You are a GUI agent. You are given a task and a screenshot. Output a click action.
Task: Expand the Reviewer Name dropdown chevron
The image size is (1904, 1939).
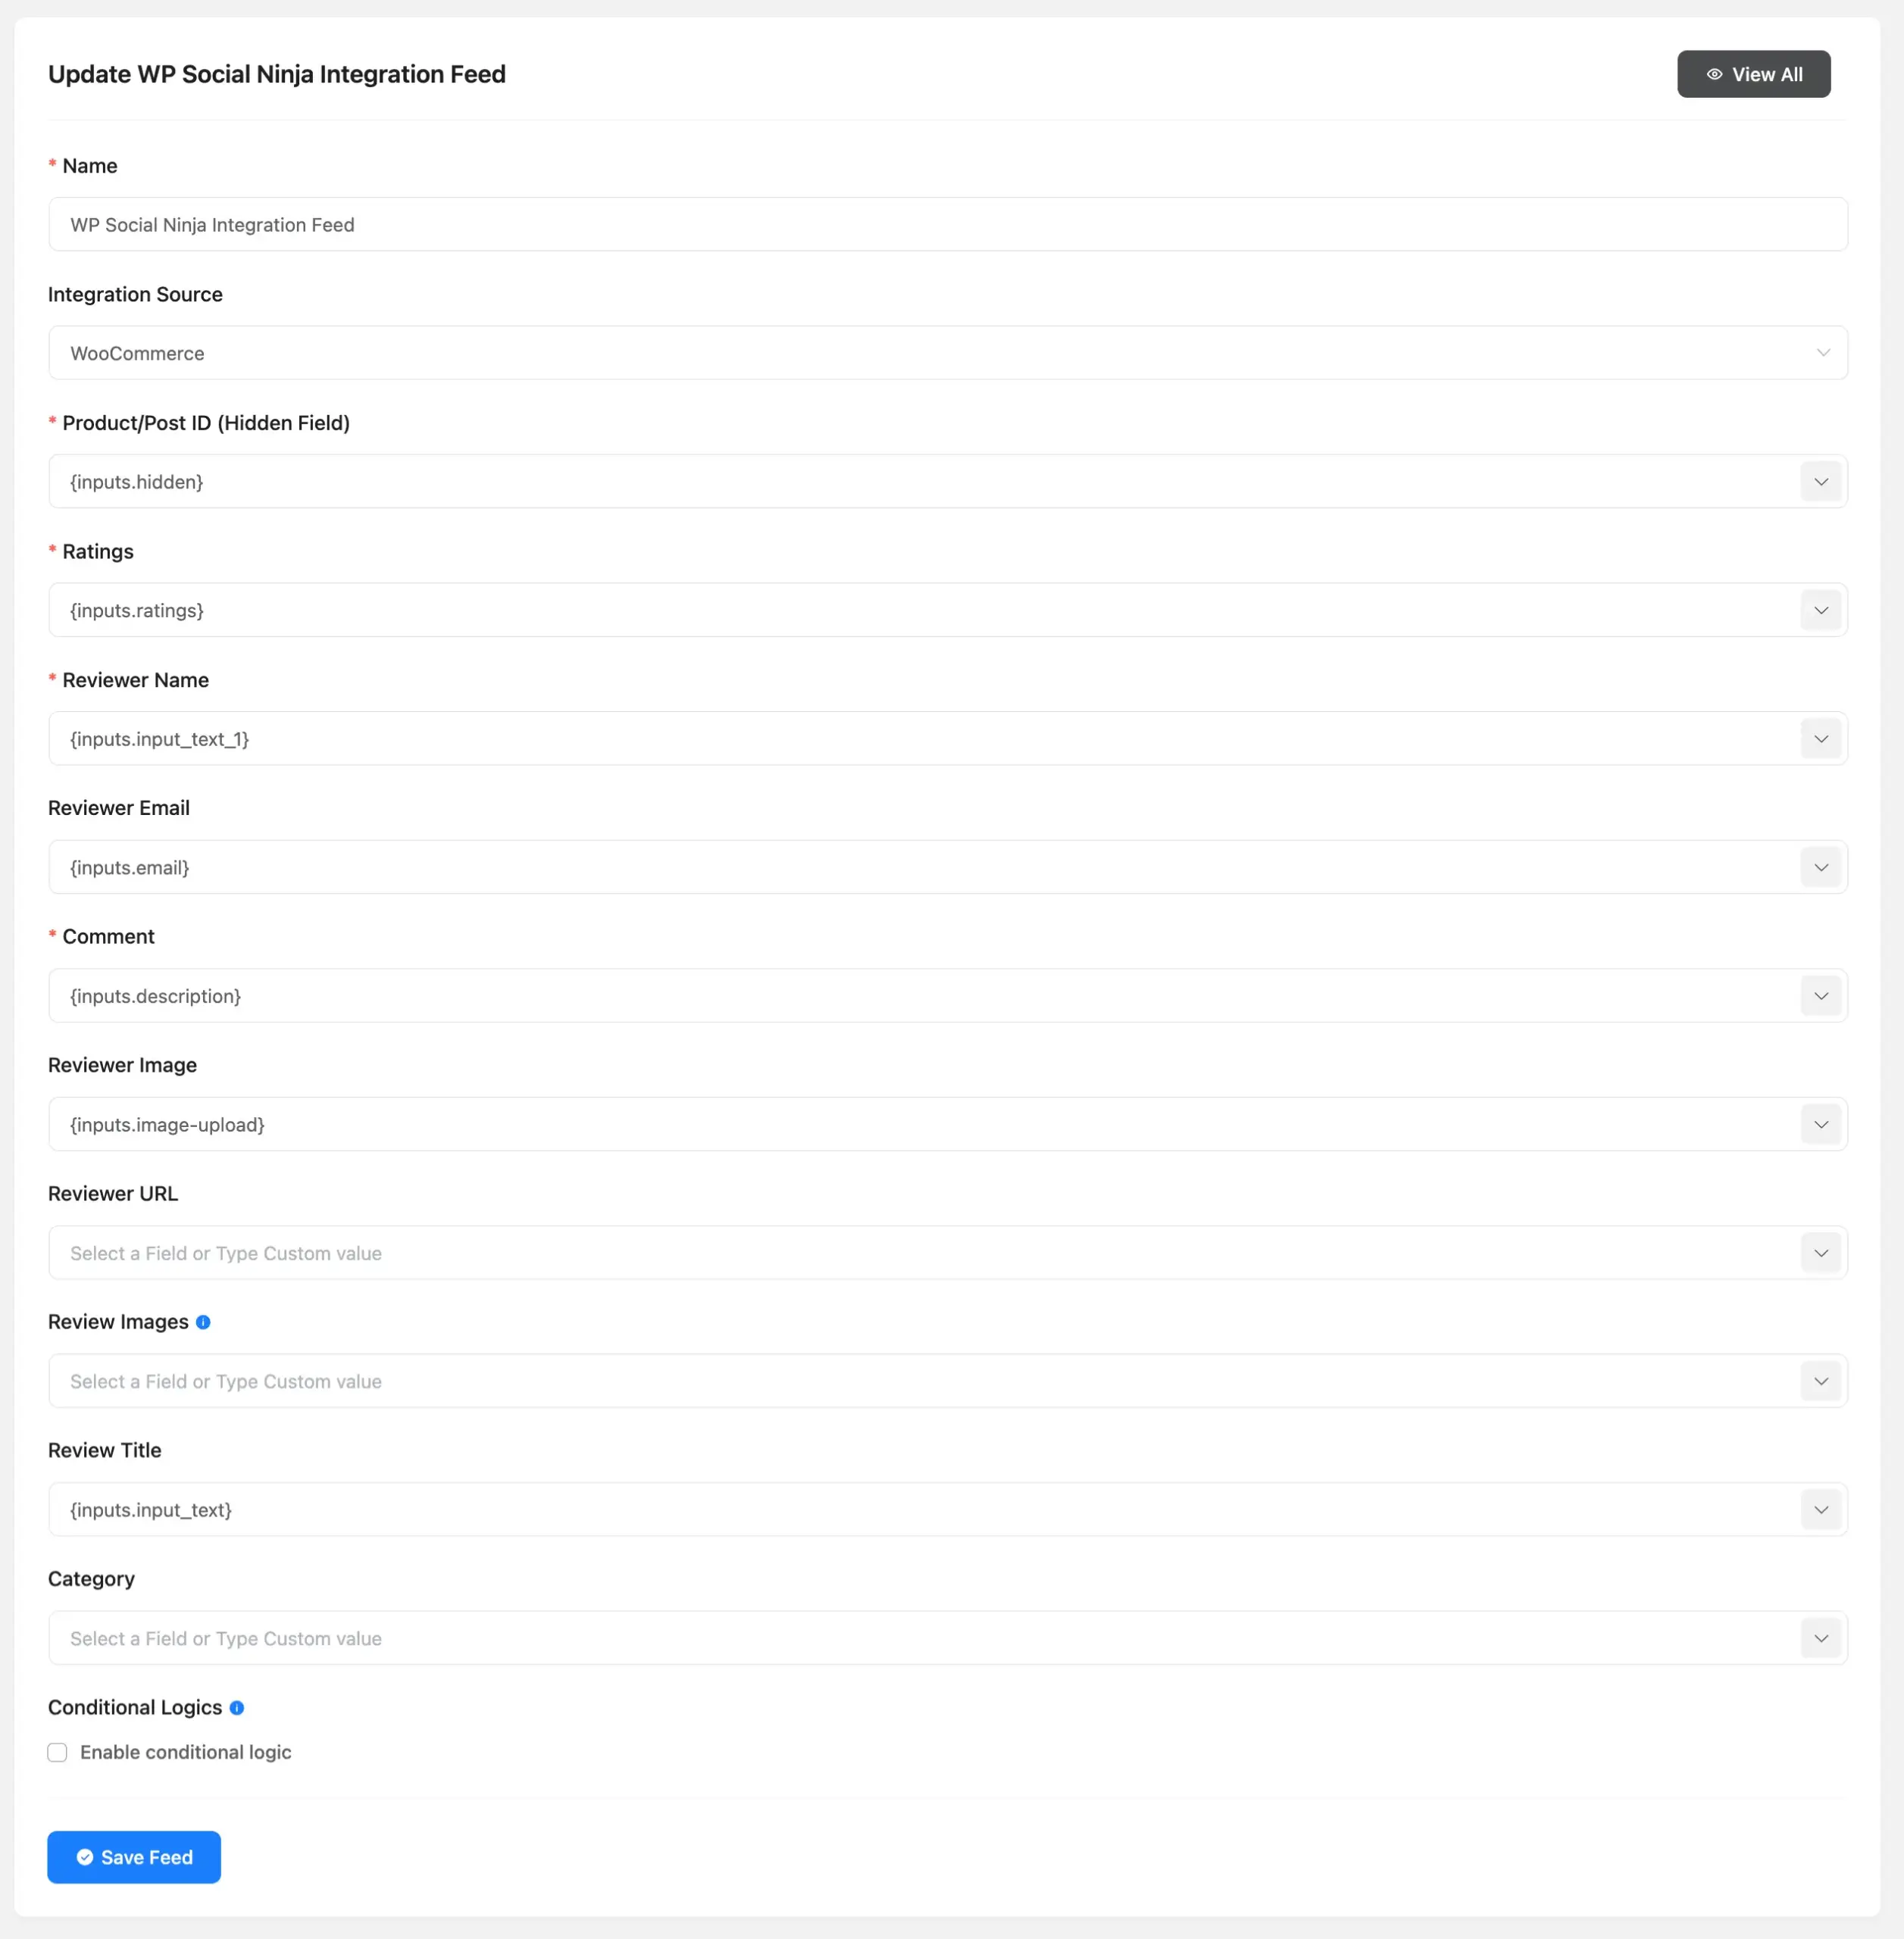1821,738
